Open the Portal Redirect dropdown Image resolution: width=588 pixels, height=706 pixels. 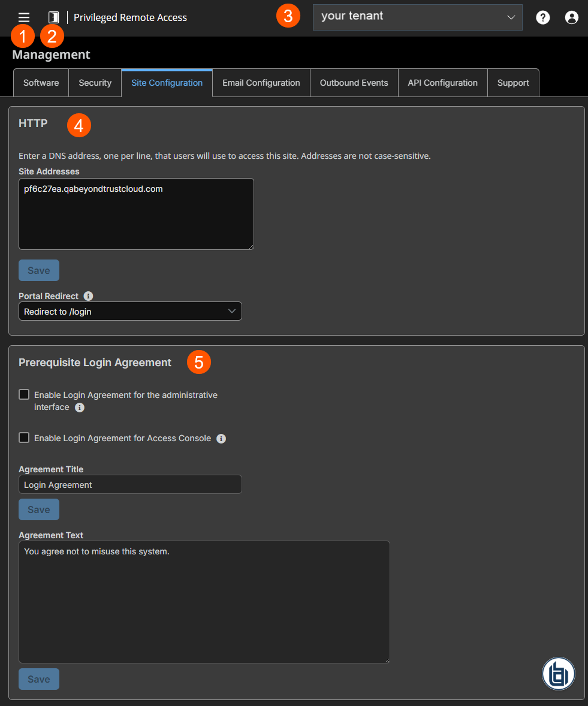click(x=130, y=311)
